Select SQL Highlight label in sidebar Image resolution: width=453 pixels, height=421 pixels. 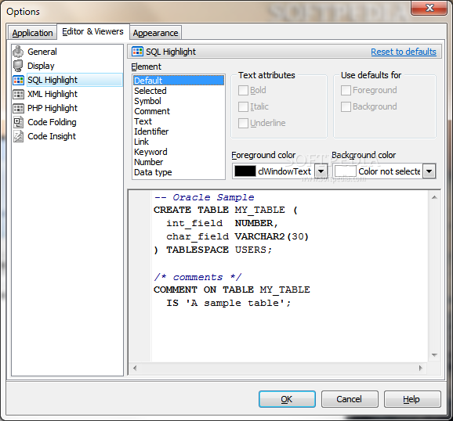(x=53, y=80)
